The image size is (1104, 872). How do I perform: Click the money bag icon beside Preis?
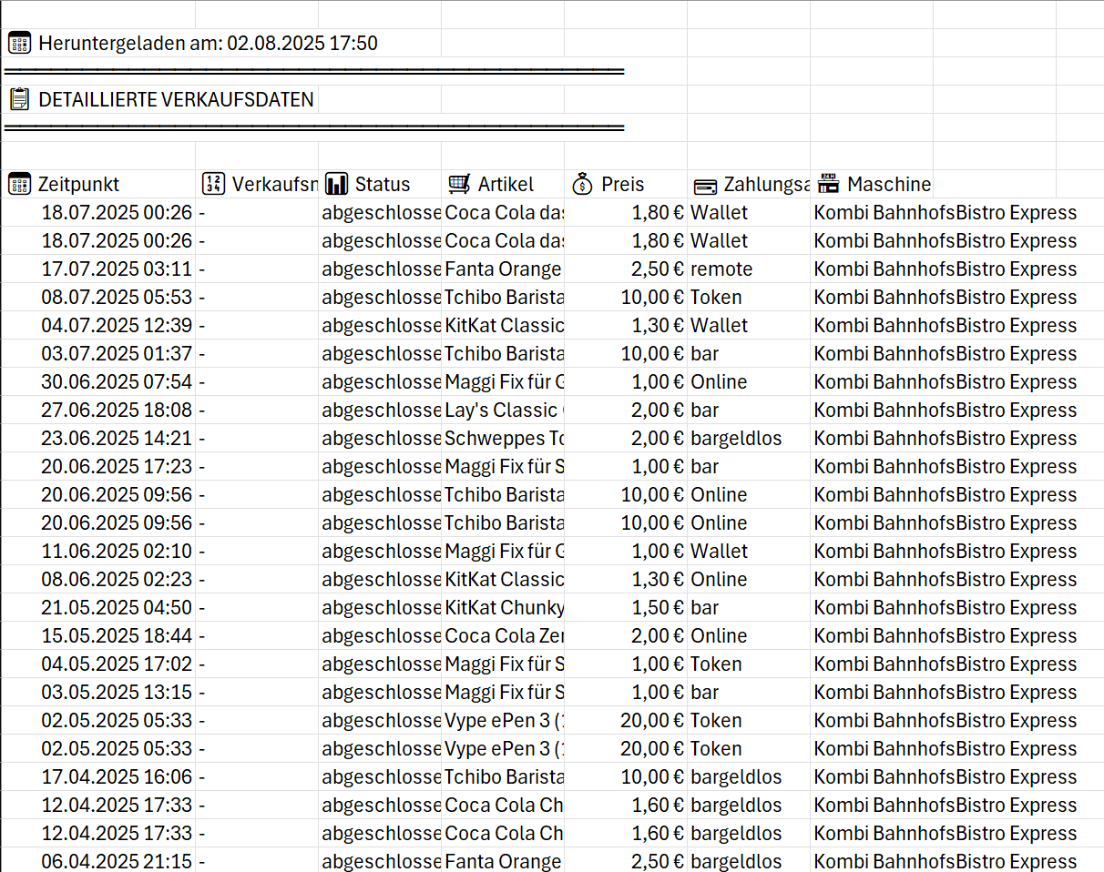(582, 185)
